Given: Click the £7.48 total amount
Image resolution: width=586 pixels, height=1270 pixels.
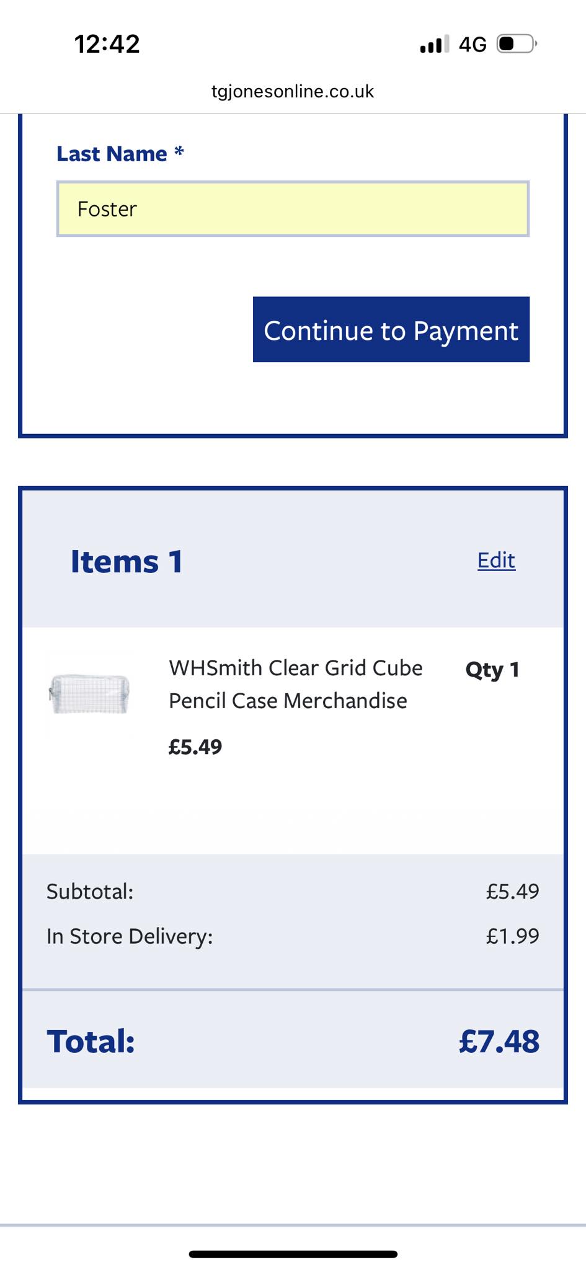Looking at the screenshot, I should pyautogui.click(x=499, y=1041).
